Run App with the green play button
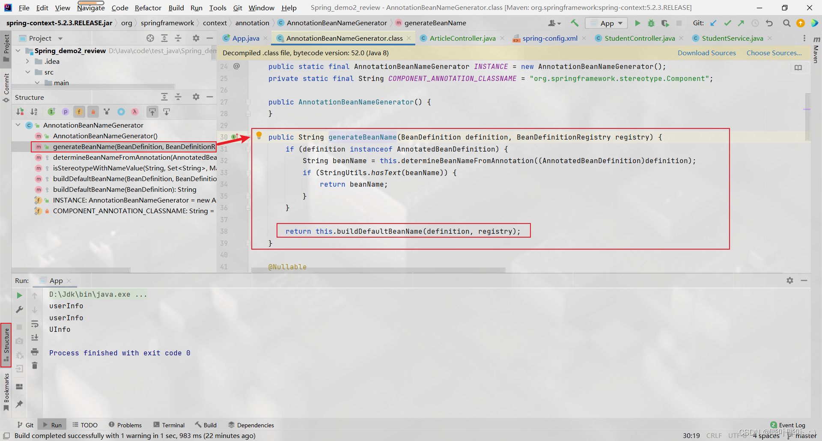The height and width of the screenshot is (441, 822). pyautogui.click(x=637, y=23)
